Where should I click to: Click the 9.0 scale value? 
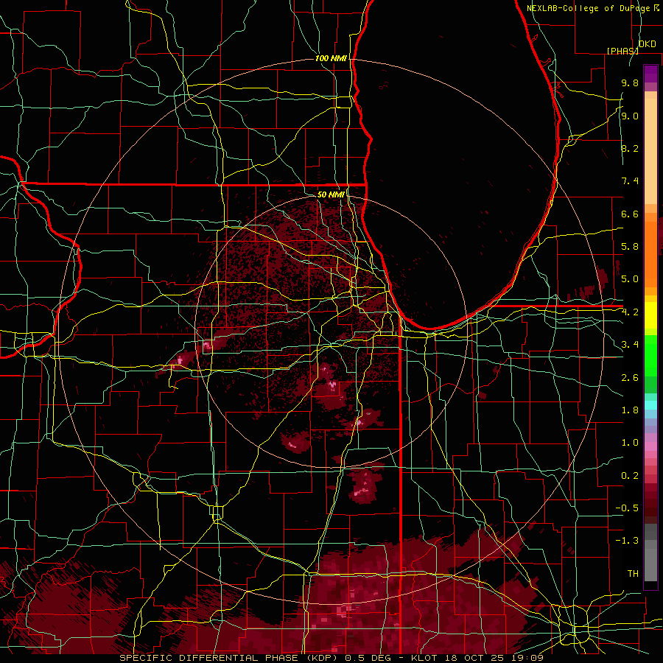[630, 116]
